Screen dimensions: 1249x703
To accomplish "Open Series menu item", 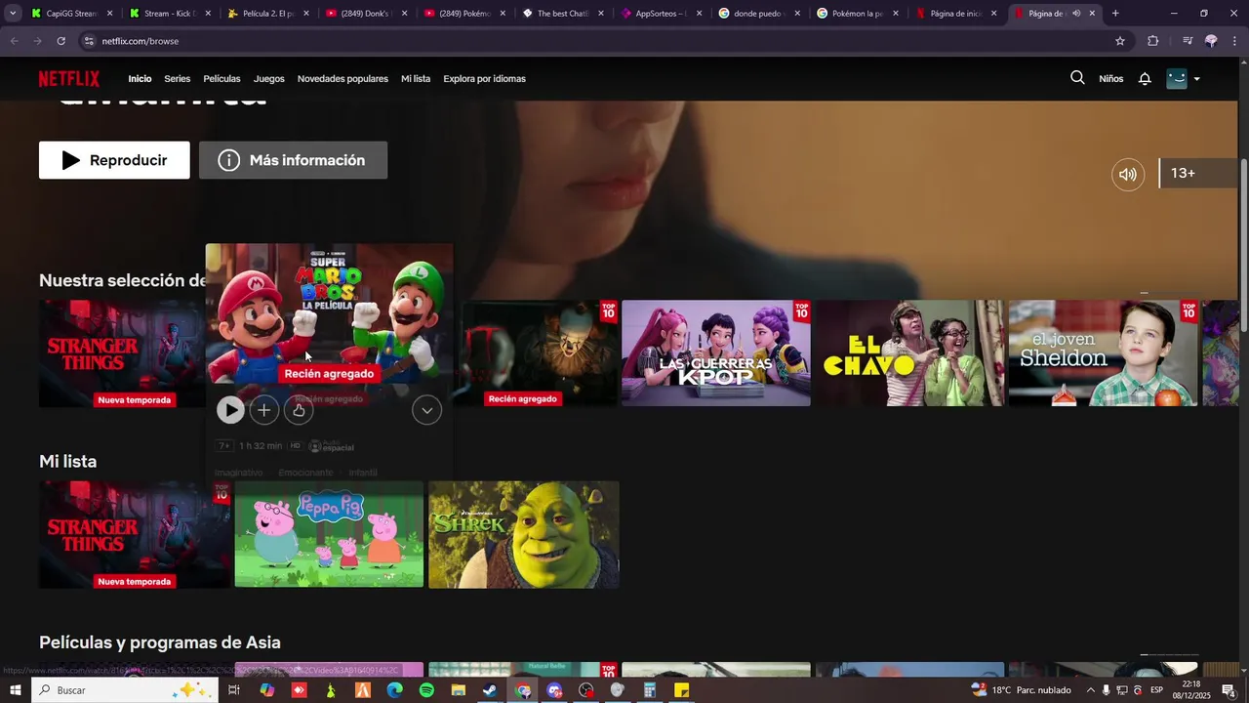I will pos(177,79).
